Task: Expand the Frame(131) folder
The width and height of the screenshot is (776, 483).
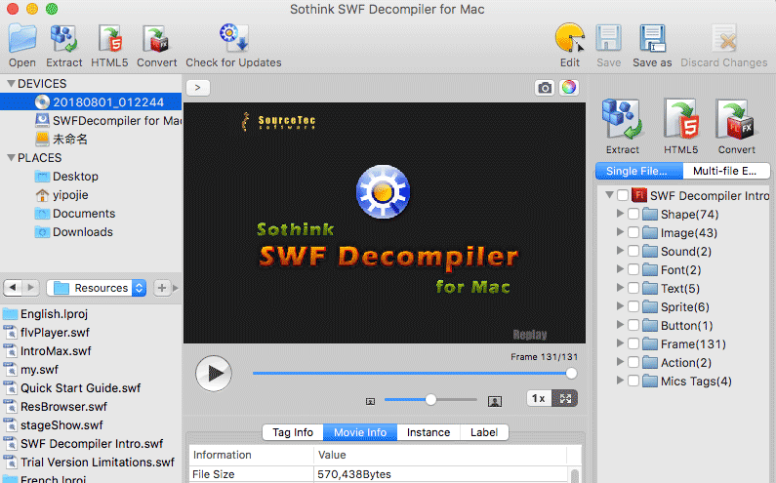Action: pos(620,343)
